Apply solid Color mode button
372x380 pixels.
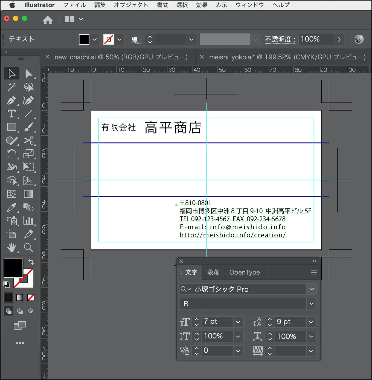pos(8,297)
